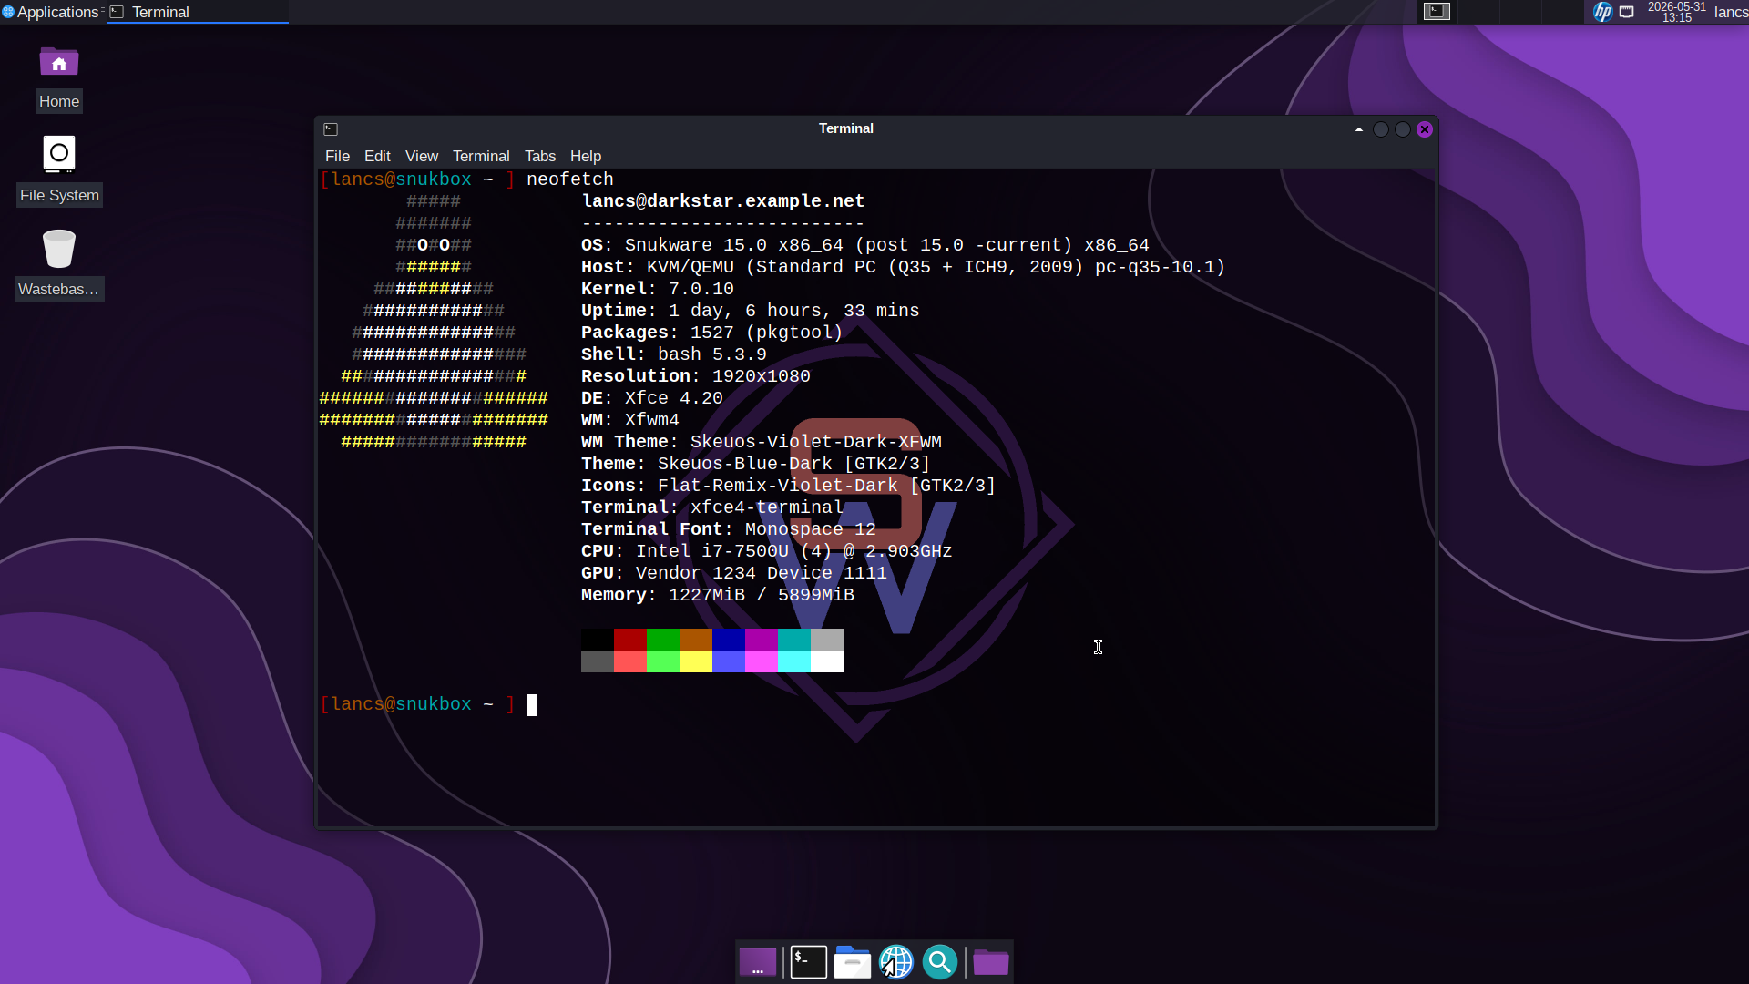This screenshot has height=984, width=1749.
Task: Open the application finder magnifier dock icon
Action: pyautogui.click(x=940, y=962)
